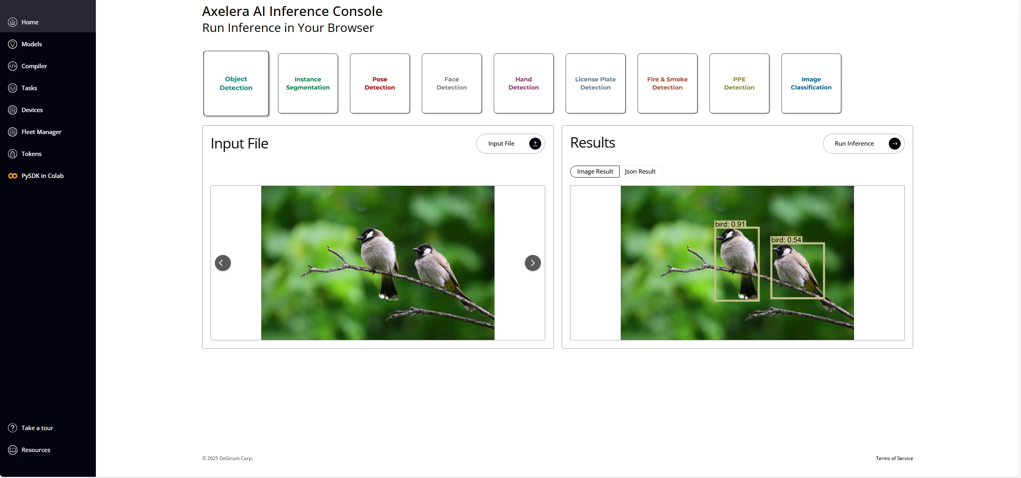The width and height of the screenshot is (1021, 478).
Task: Open the Models sidebar icon
Action: (x=13, y=44)
